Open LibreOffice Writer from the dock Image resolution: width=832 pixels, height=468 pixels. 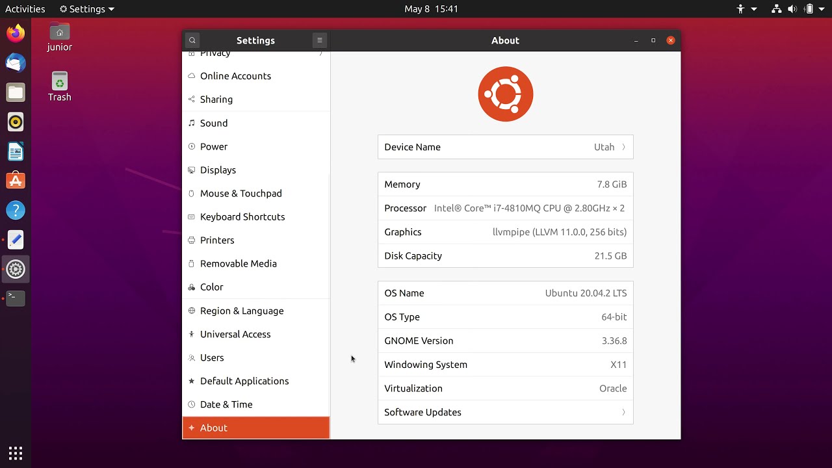16,151
